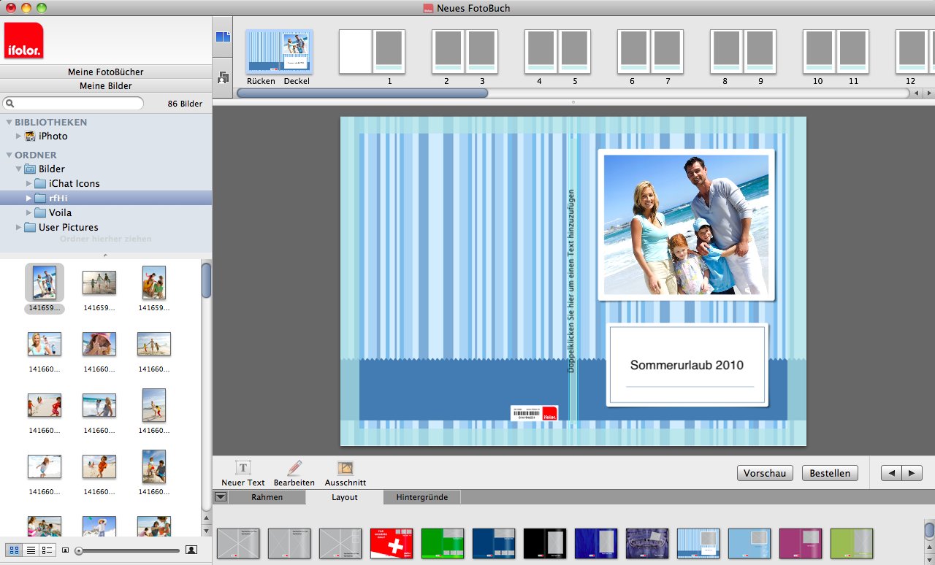The width and height of the screenshot is (935, 565).
Task: Click the image search field
Action: click(73, 104)
